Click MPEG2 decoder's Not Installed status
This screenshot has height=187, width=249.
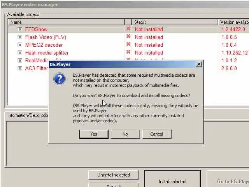coord(149,45)
